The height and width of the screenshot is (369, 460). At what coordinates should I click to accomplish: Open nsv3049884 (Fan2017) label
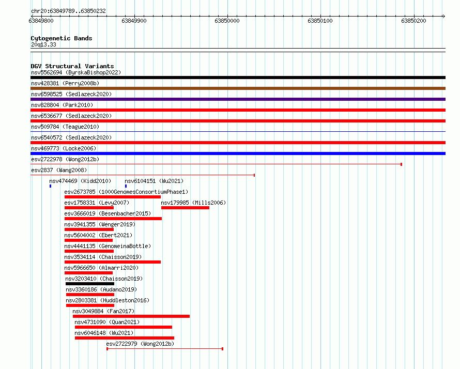pos(103,311)
